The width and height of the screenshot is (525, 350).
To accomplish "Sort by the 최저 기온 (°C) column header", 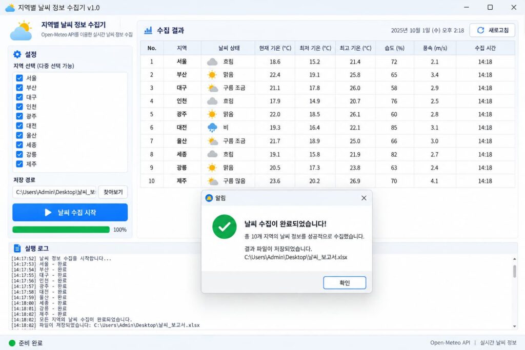I will pyautogui.click(x=315, y=48).
